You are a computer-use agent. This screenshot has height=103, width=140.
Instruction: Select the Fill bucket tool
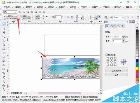pos(4,85)
